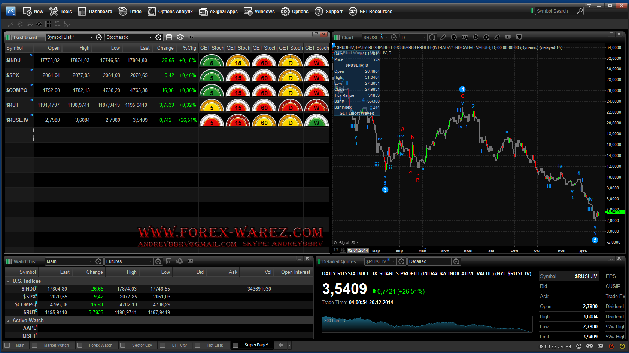This screenshot has height=353, width=629.
Task: Open the chart drawing pencil tool
Action: 443,37
